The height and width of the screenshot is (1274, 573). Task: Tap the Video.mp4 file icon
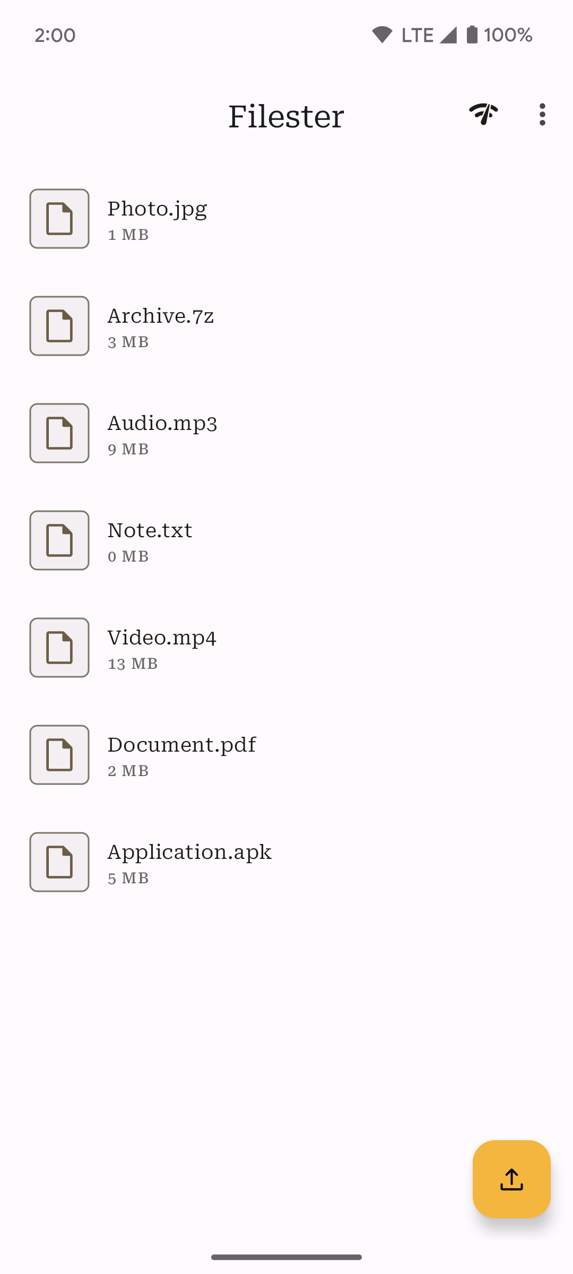click(x=59, y=648)
